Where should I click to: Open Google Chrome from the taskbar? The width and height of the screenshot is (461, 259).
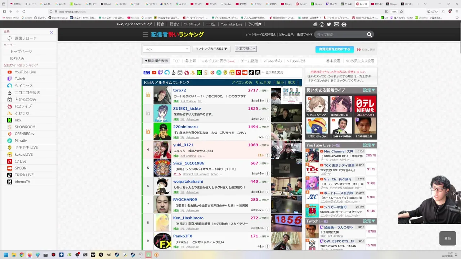pyautogui.click(x=22, y=255)
